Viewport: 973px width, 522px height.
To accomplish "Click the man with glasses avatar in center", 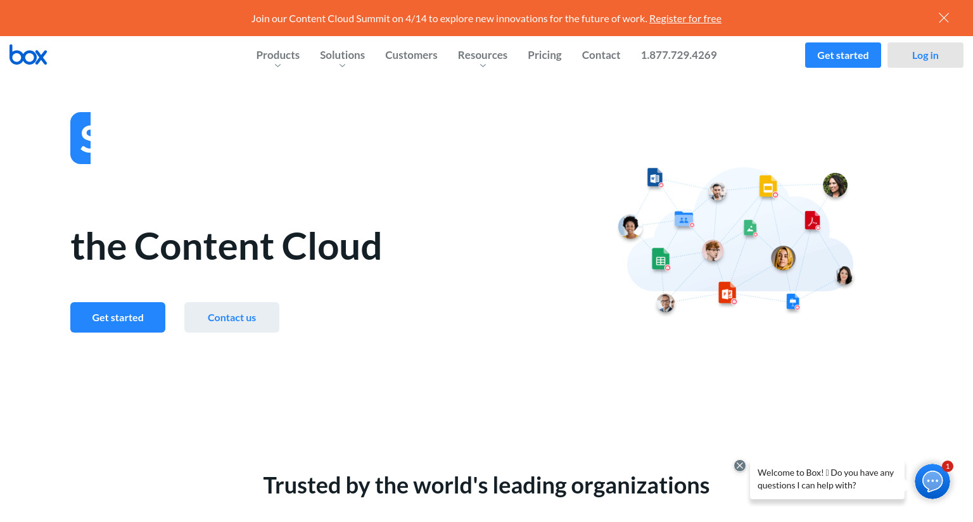I will coord(713,251).
